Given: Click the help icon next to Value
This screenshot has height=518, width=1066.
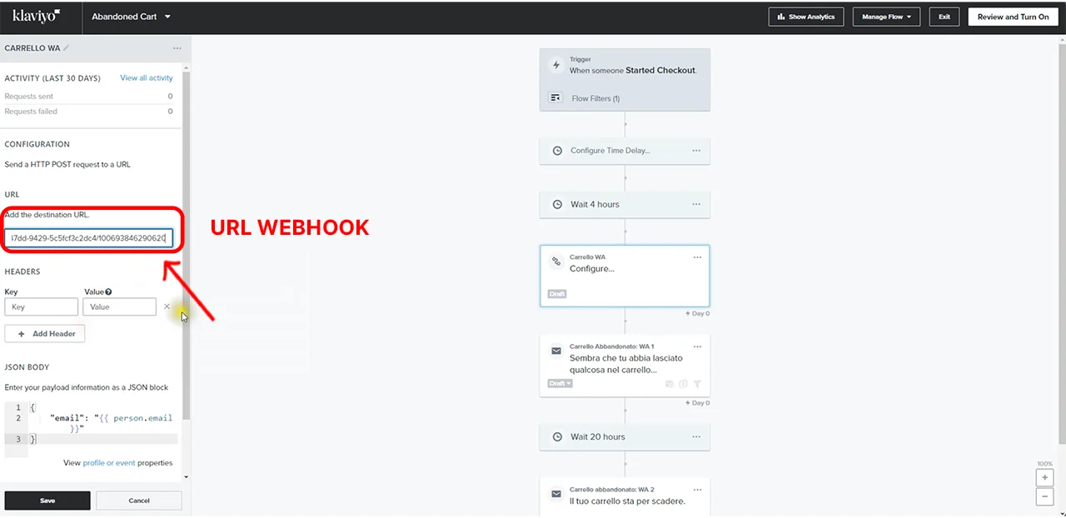Looking at the screenshot, I should click(x=108, y=292).
